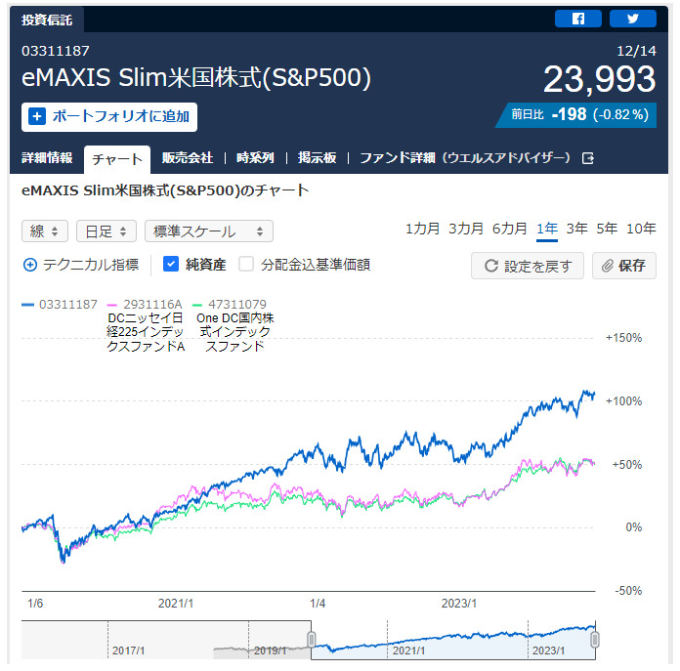Save the chart with 保存 button
The width and height of the screenshot is (680, 671).
coord(624,266)
